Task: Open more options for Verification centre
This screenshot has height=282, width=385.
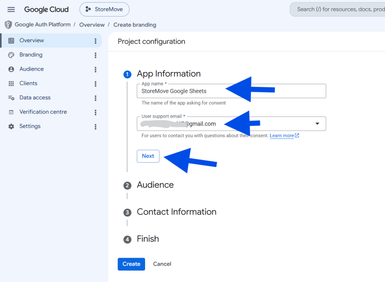Action: [x=95, y=112]
